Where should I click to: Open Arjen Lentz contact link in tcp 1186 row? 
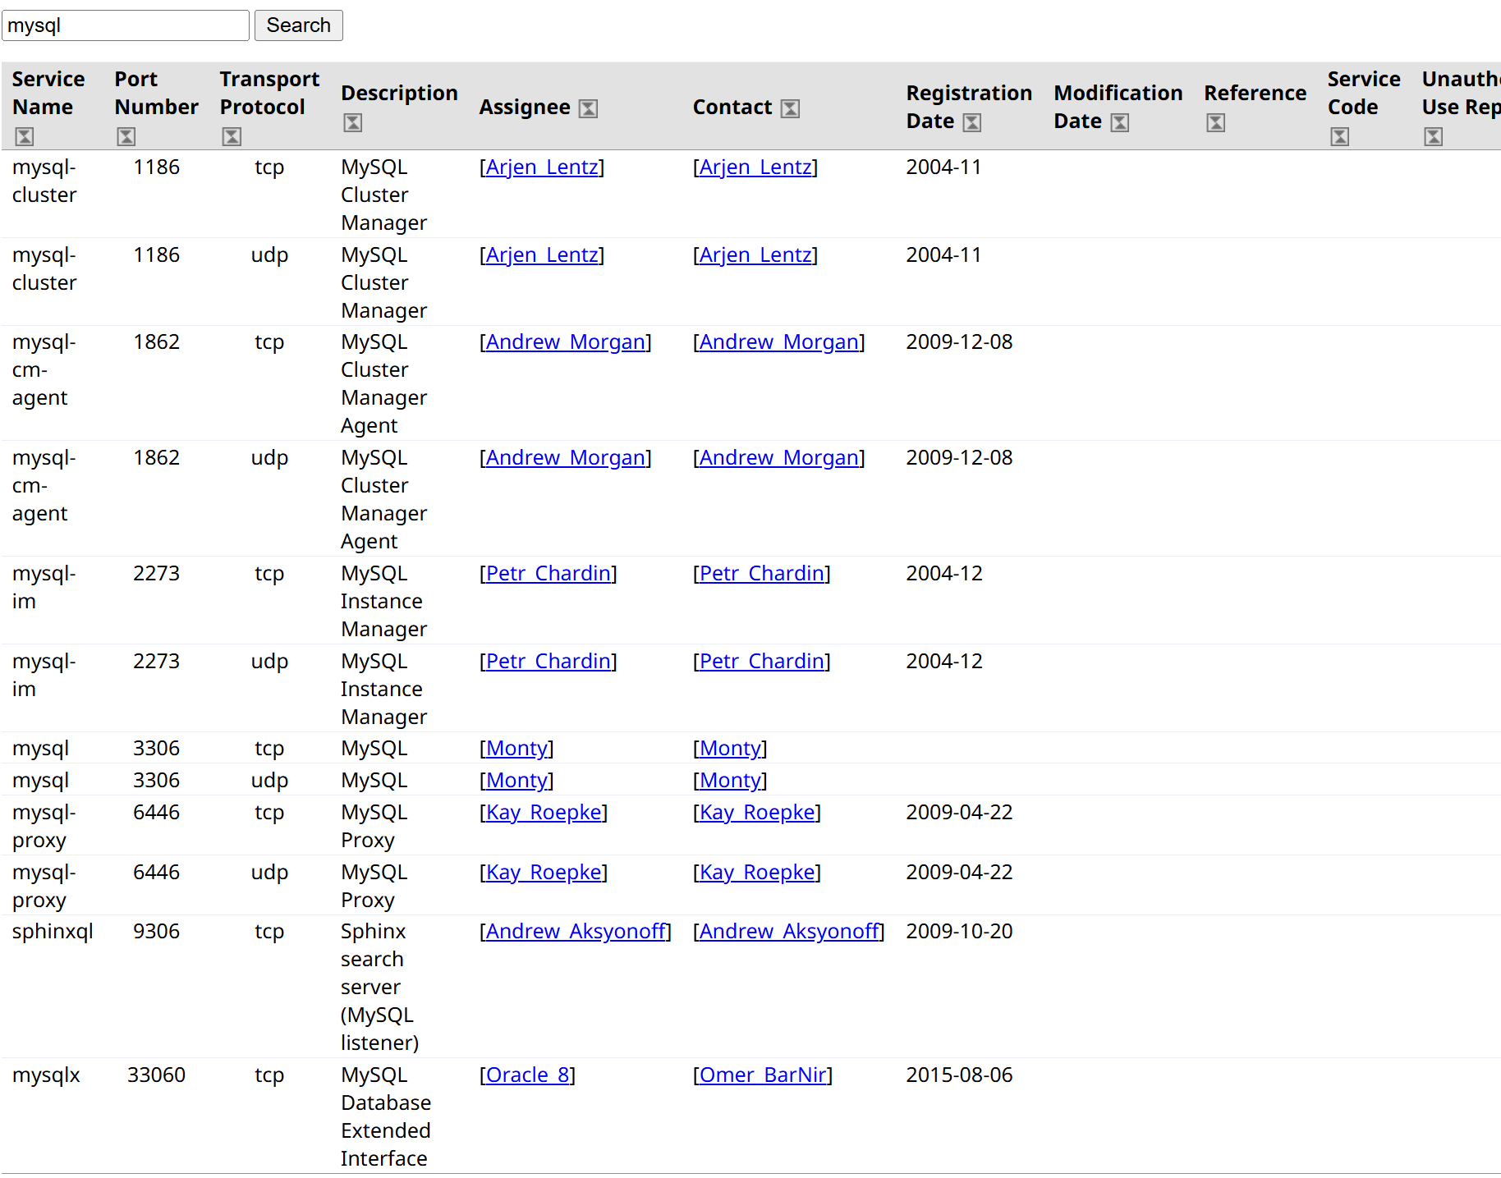755,167
